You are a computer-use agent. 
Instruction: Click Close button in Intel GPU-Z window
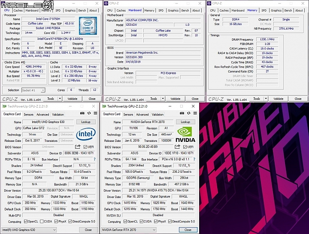tap(88, 230)
